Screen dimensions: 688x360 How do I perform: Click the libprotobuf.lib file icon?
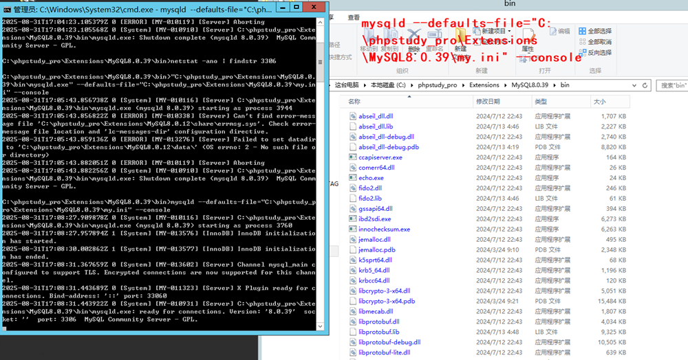353,332
